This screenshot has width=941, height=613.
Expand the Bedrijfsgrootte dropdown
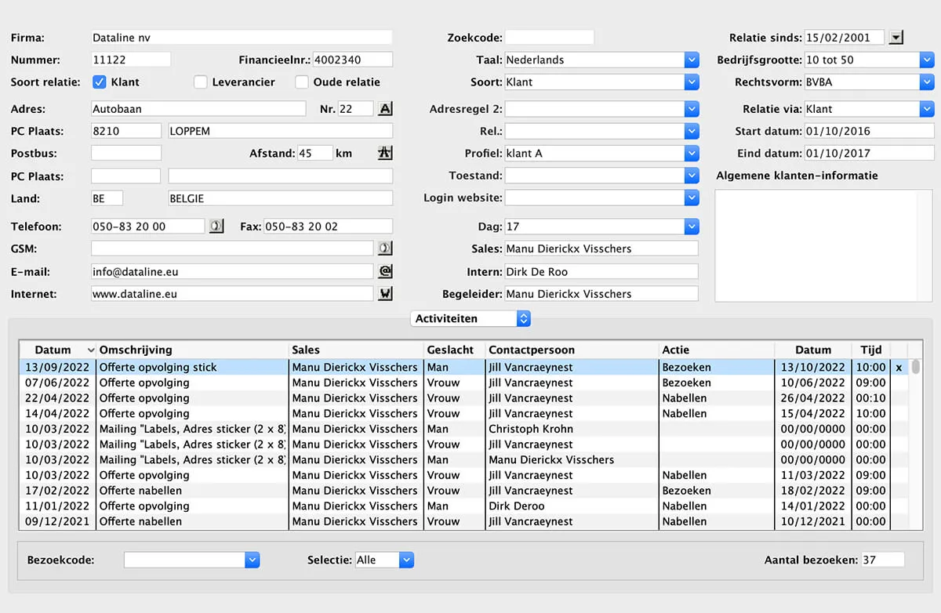click(927, 60)
